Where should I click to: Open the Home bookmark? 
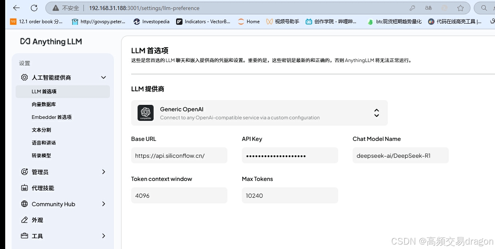pyautogui.click(x=249, y=22)
